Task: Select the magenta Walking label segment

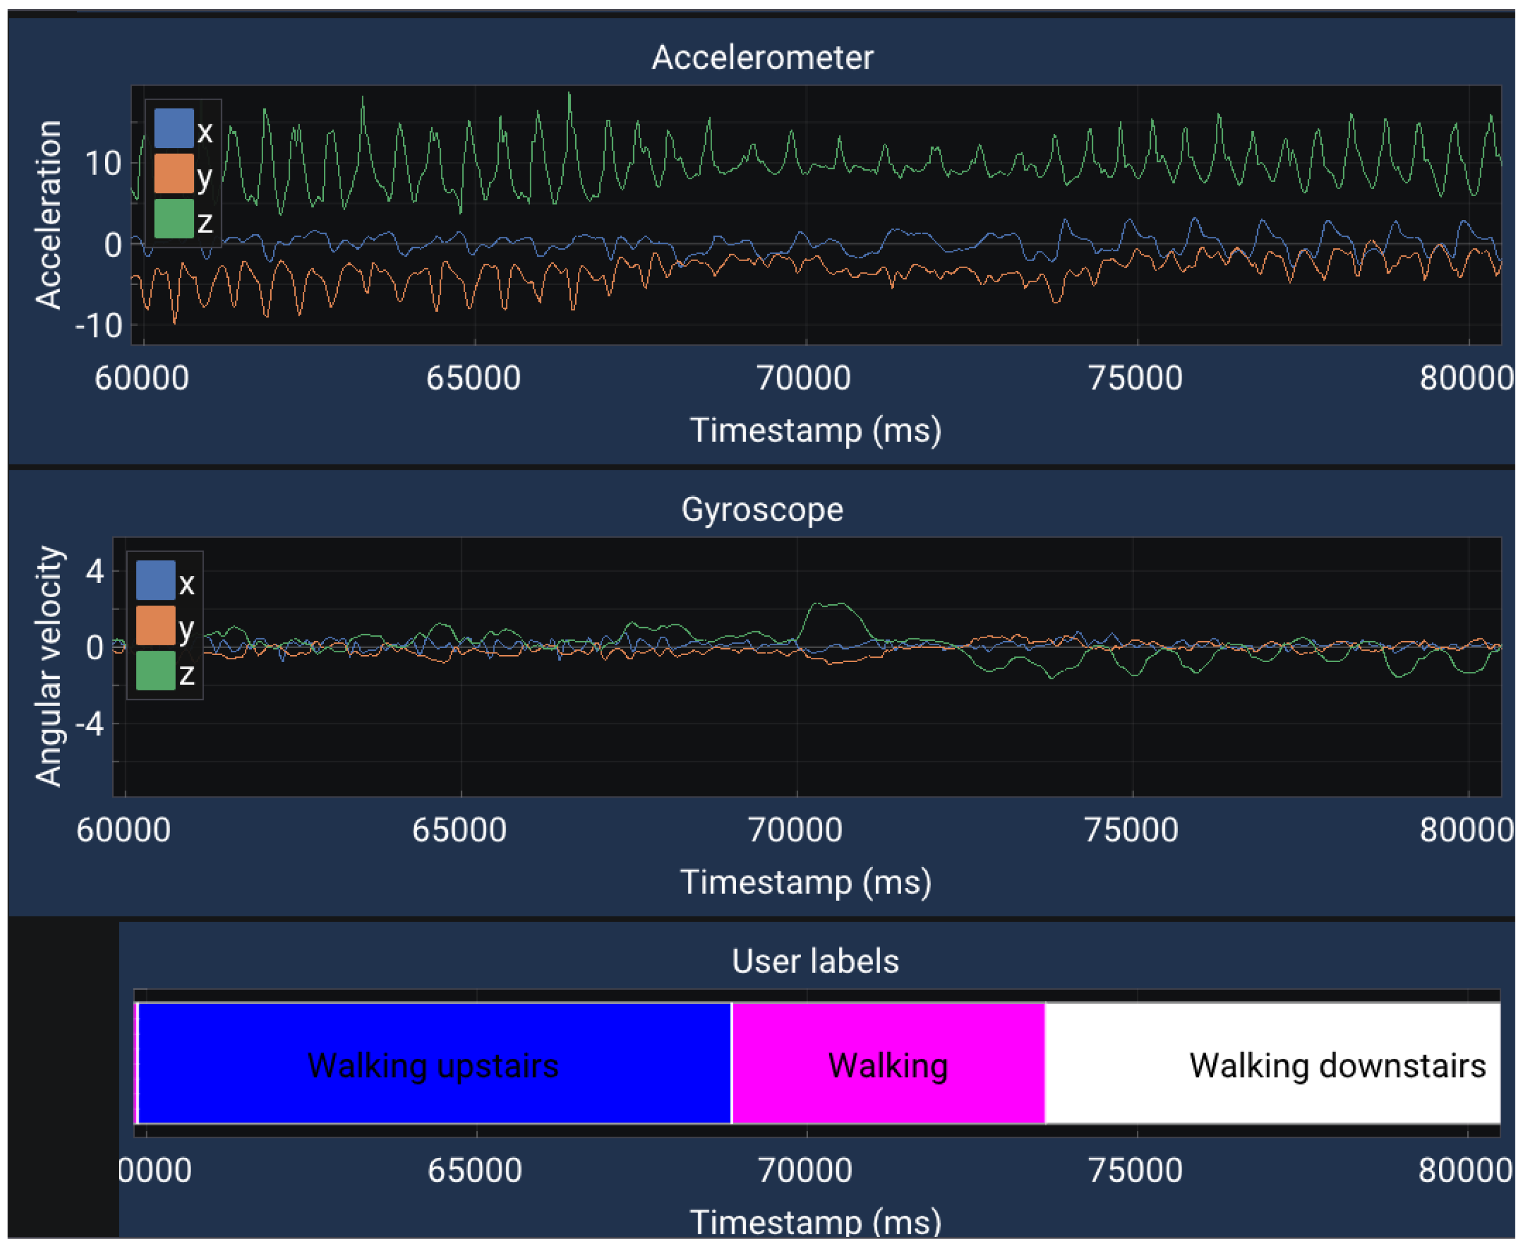Action: [x=887, y=1064]
